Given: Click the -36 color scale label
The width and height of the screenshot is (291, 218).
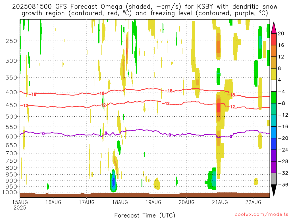Looking at the screenshot, I should [x=283, y=185].
